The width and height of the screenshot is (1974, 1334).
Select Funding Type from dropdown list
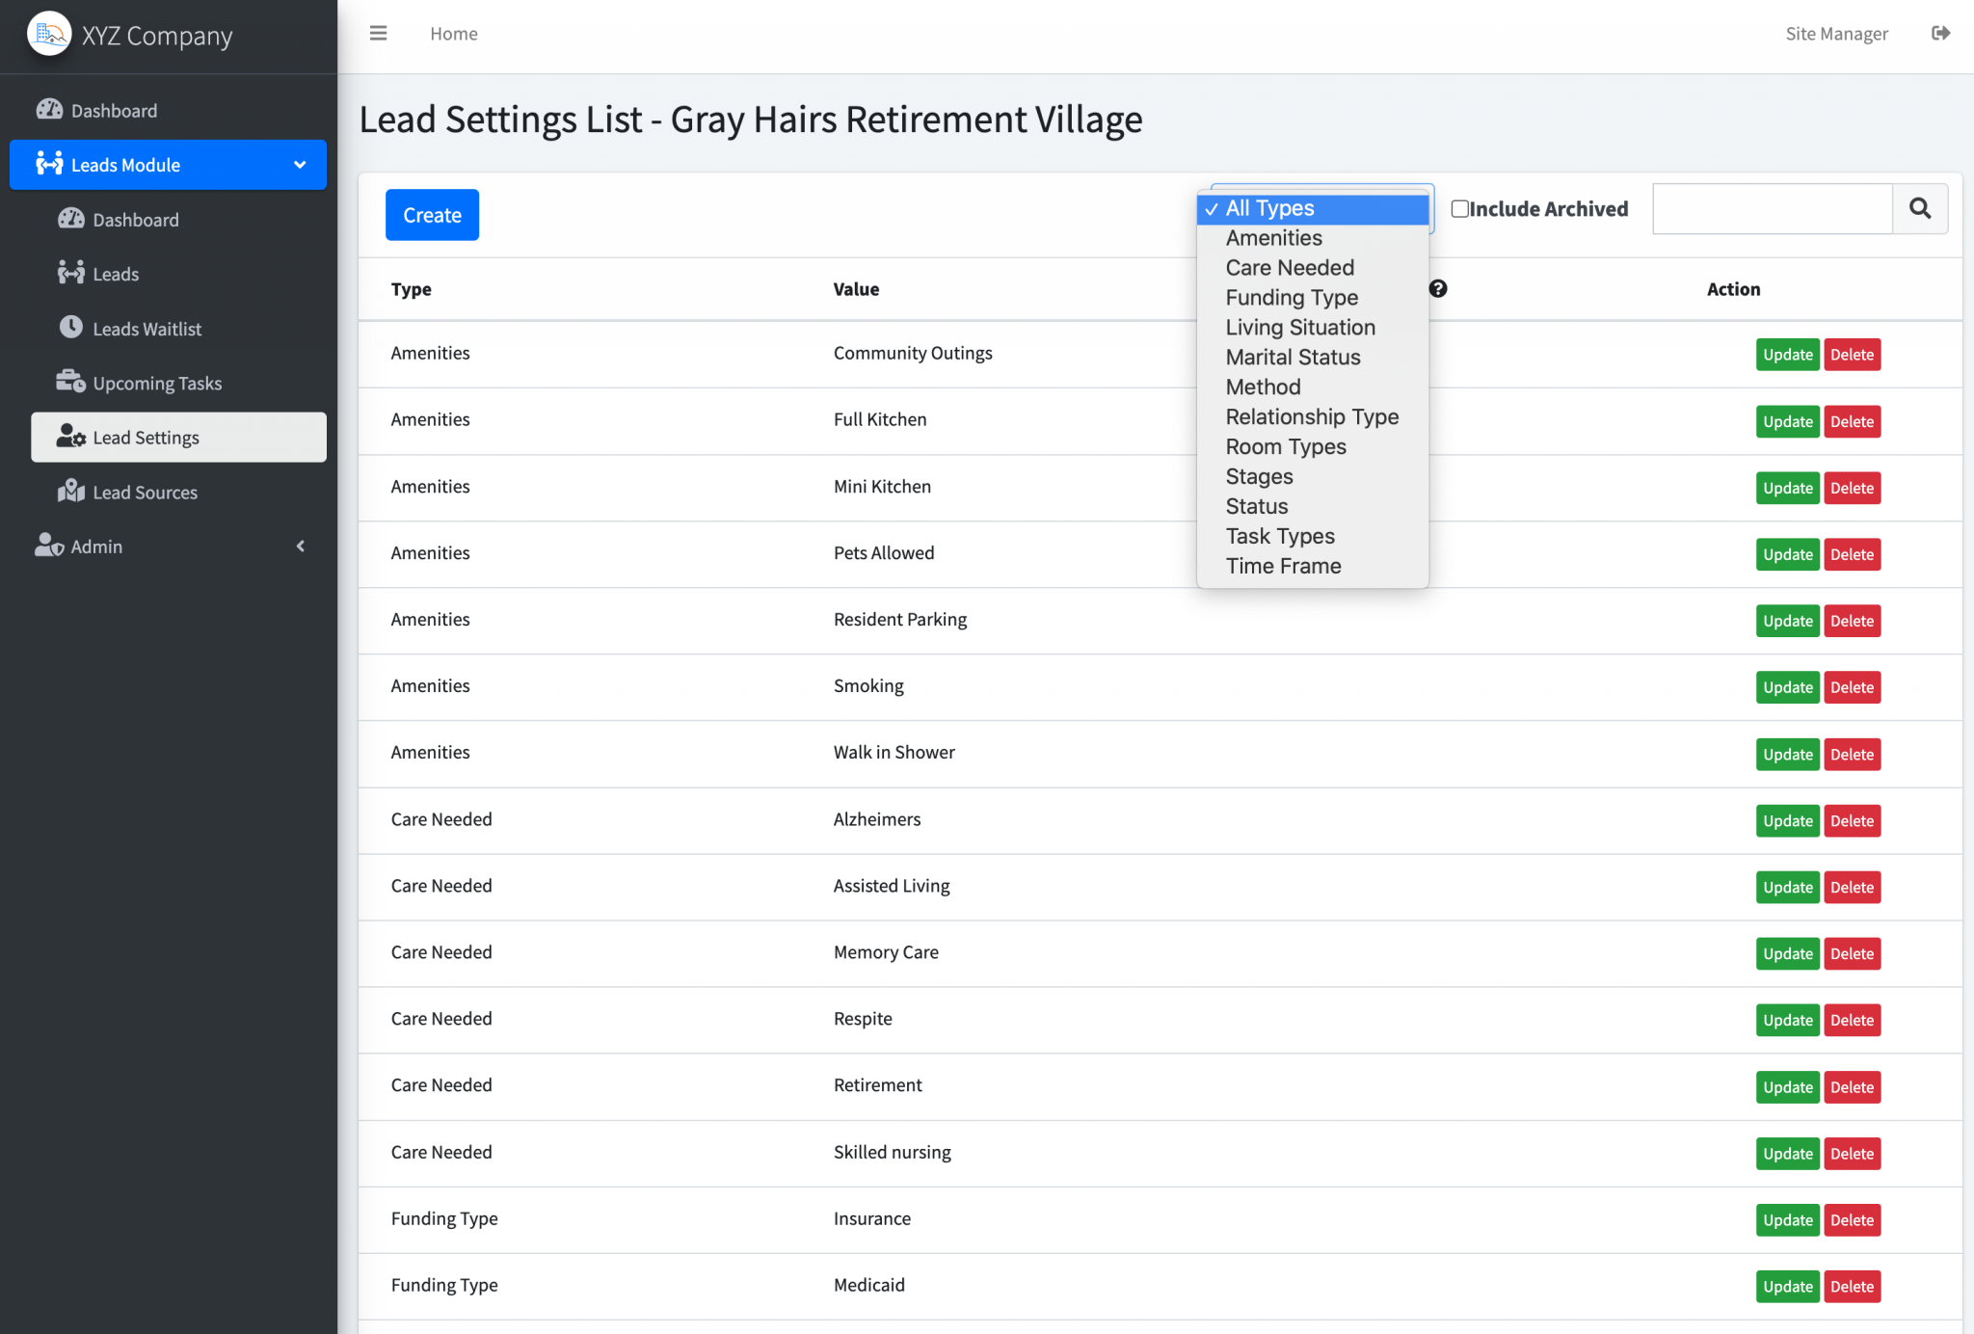(1292, 298)
